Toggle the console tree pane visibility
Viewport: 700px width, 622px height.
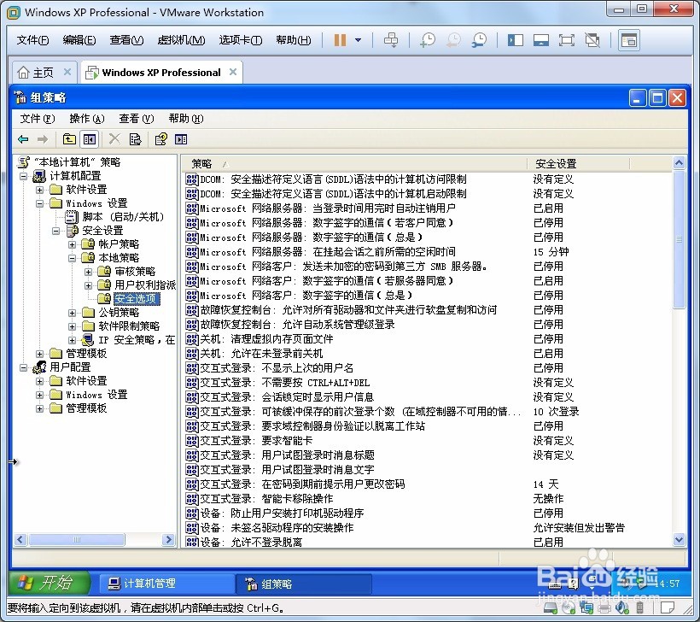pyautogui.click(x=91, y=138)
